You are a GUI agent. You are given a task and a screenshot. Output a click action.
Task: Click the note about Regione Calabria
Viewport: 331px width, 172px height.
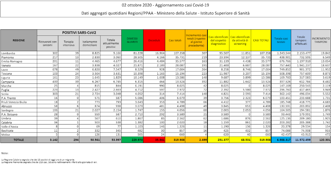click(x=38, y=160)
